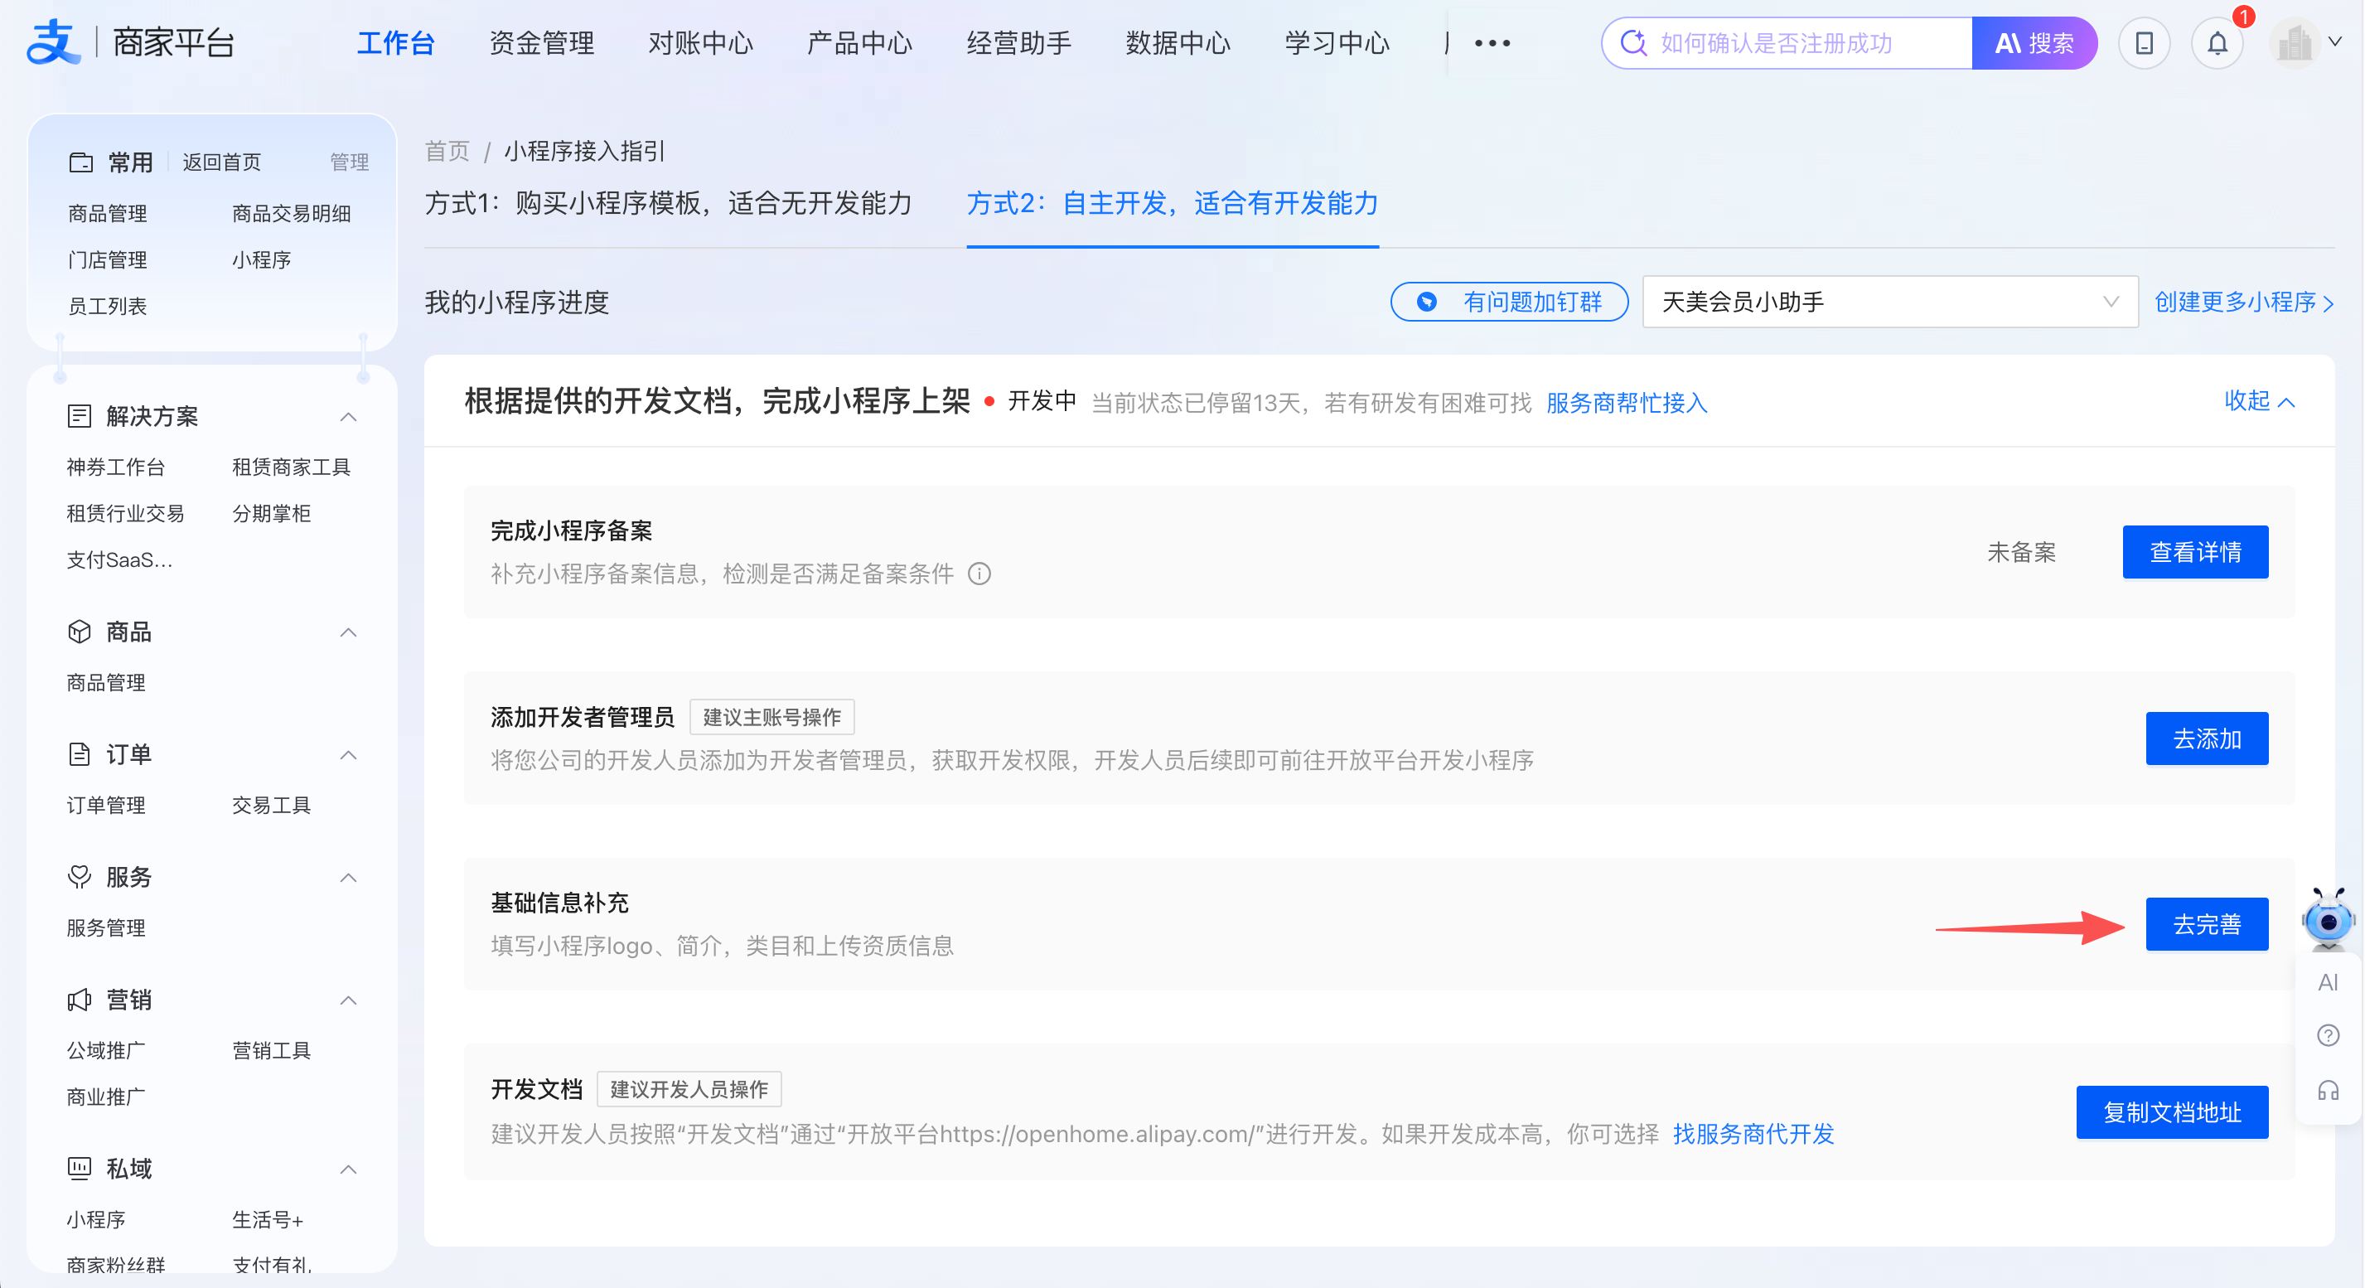The height and width of the screenshot is (1288, 2365).
Task: Open the notification bell
Action: (x=2217, y=43)
